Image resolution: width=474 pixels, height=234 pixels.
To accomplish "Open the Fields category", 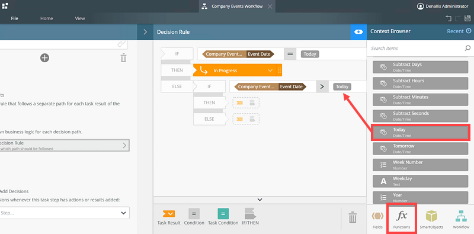I will coord(377,220).
